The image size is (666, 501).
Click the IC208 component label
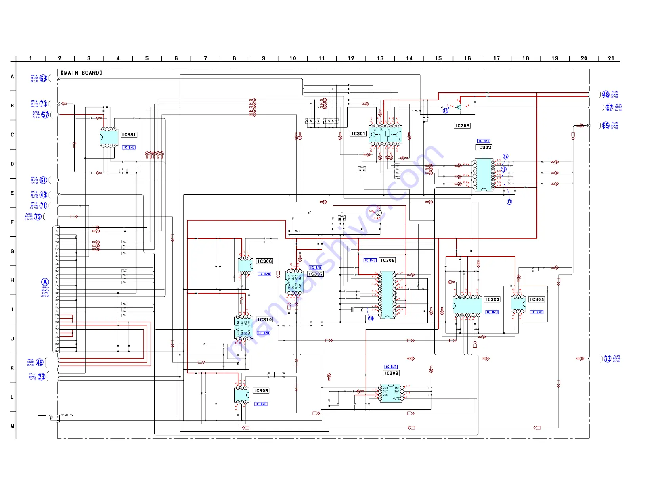(x=462, y=126)
